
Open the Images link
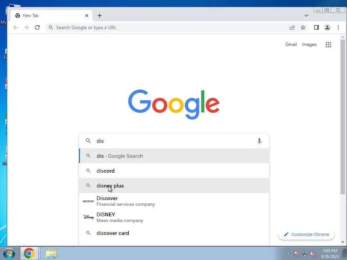(309, 44)
